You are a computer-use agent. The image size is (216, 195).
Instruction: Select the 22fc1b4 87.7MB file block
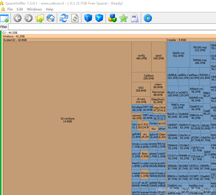197,158
